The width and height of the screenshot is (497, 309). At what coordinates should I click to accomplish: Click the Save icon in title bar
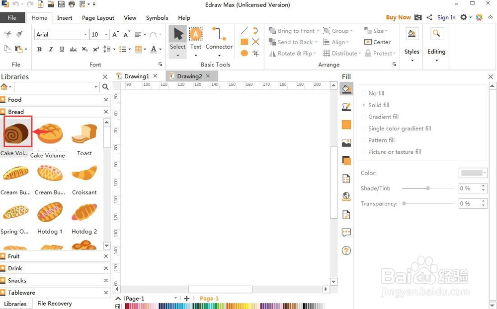(61, 4)
